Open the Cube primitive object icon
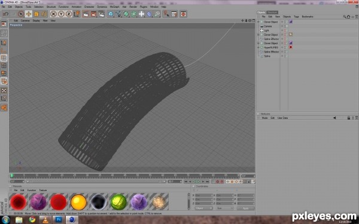 [x=111, y=14]
